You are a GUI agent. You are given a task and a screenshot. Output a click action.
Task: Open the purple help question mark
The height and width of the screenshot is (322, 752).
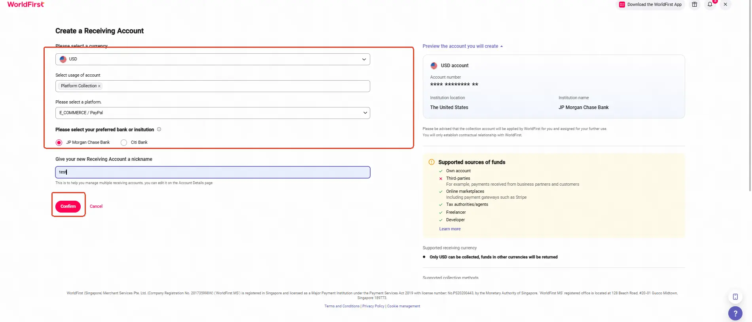[x=735, y=314]
